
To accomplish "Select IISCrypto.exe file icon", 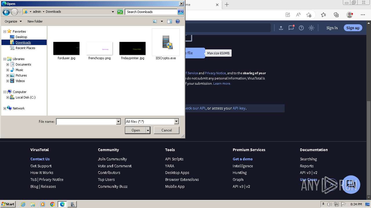I will 166,42.
